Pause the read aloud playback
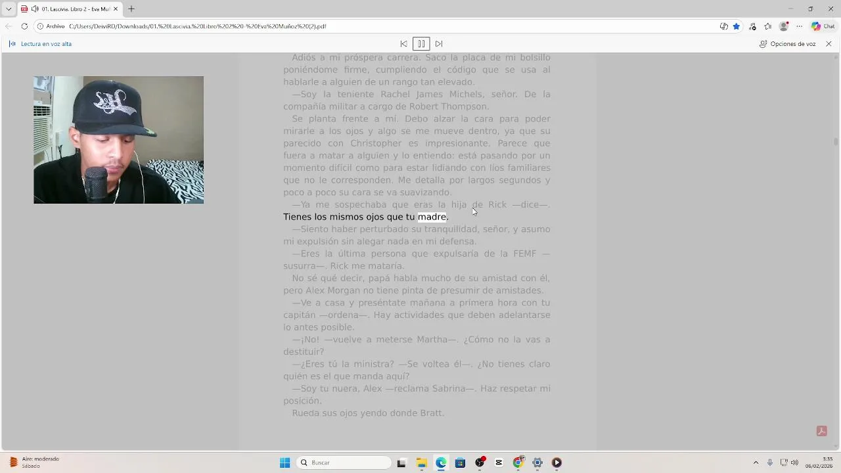The height and width of the screenshot is (473, 841). coord(421,44)
